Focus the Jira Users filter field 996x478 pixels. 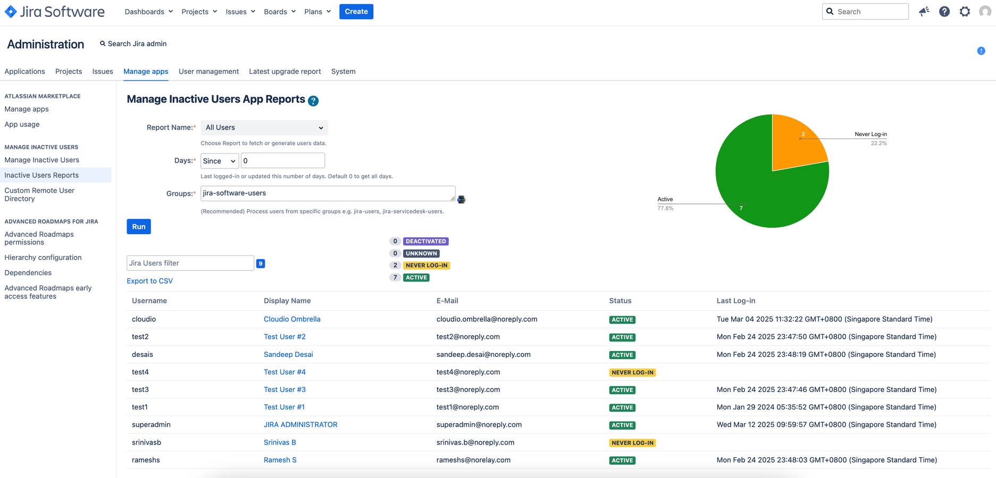click(x=190, y=263)
